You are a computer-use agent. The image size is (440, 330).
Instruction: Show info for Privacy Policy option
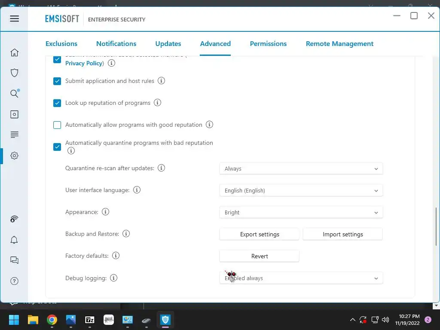coord(111,63)
